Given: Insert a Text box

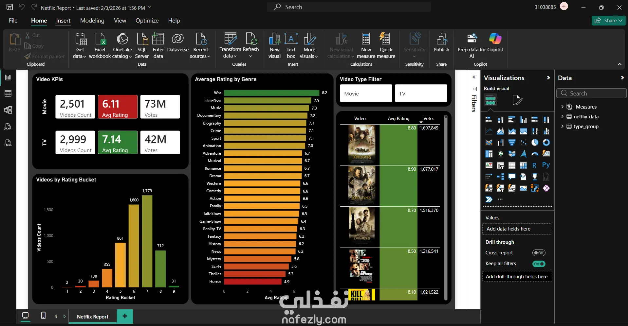Looking at the screenshot, I should [x=291, y=46].
